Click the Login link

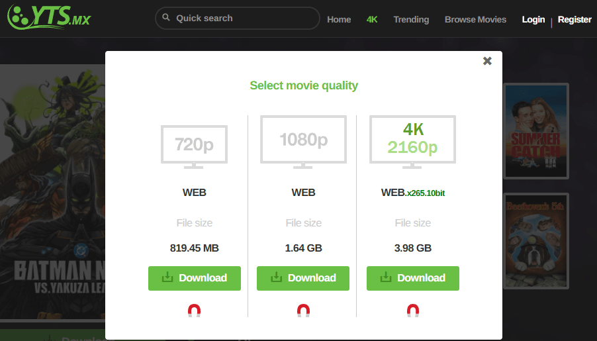(533, 19)
